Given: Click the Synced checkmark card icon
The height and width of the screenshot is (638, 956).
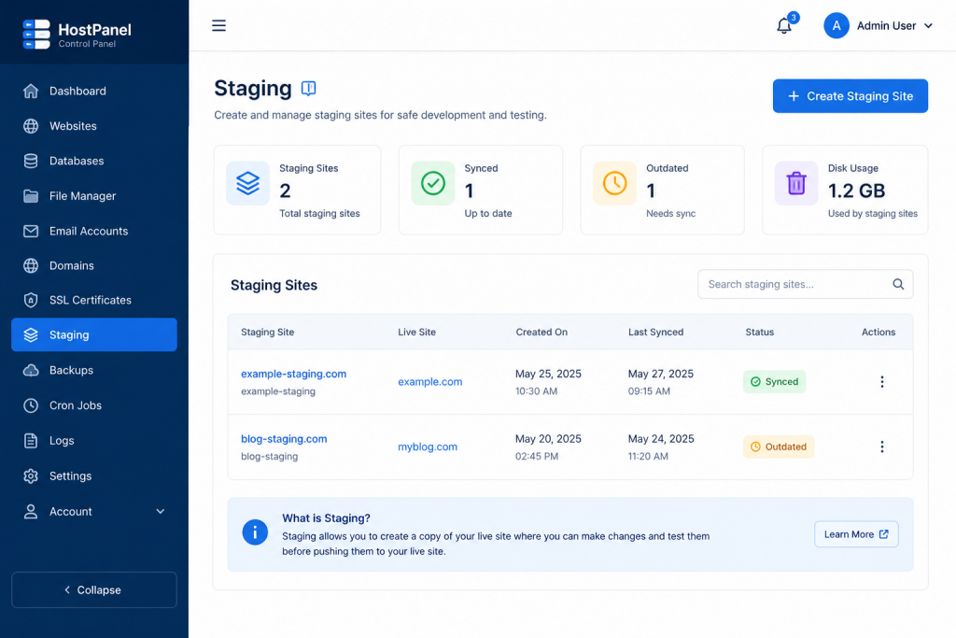Looking at the screenshot, I should coord(433,183).
